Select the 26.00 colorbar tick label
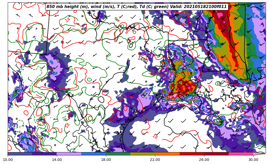 coord(204,160)
